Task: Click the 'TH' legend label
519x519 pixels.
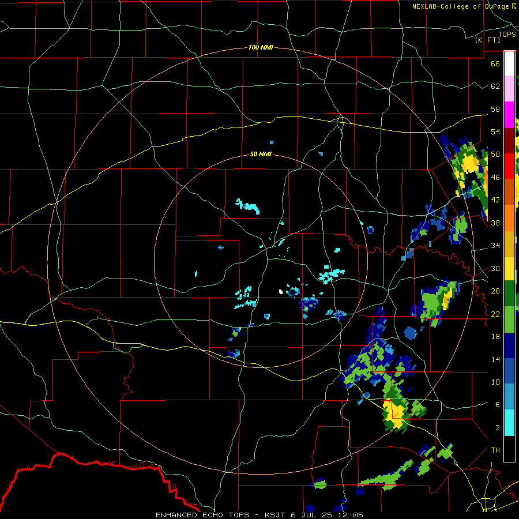Action: pos(495,450)
